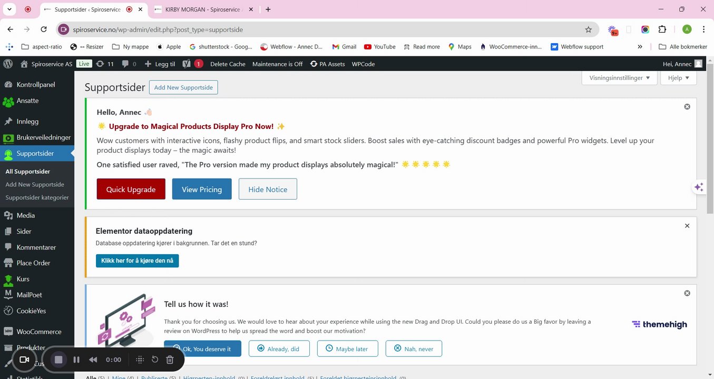The height and width of the screenshot is (379, 714).
Task: Open a new browser tab
Action: (268, 9)
